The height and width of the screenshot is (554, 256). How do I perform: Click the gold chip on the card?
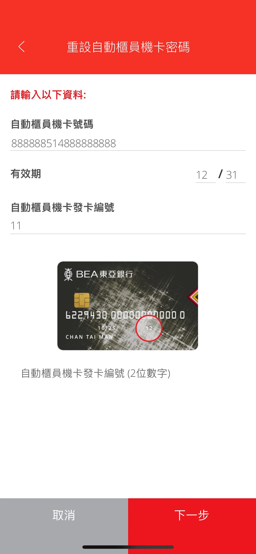coord(82,300)
